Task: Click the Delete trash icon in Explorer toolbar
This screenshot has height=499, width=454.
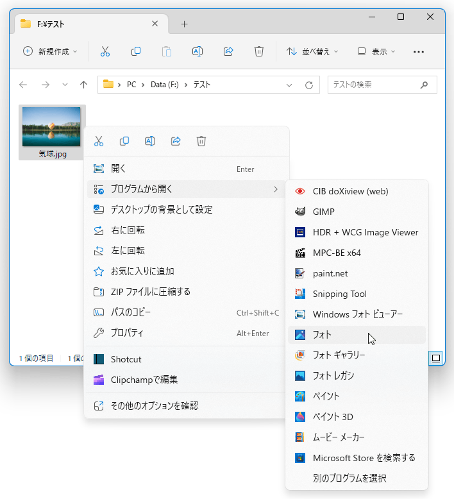Action: tap(259, 51)
